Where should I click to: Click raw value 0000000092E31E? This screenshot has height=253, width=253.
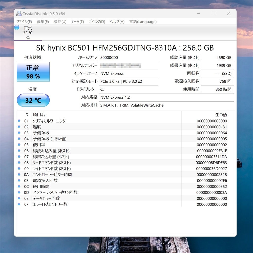coord(212,151)
